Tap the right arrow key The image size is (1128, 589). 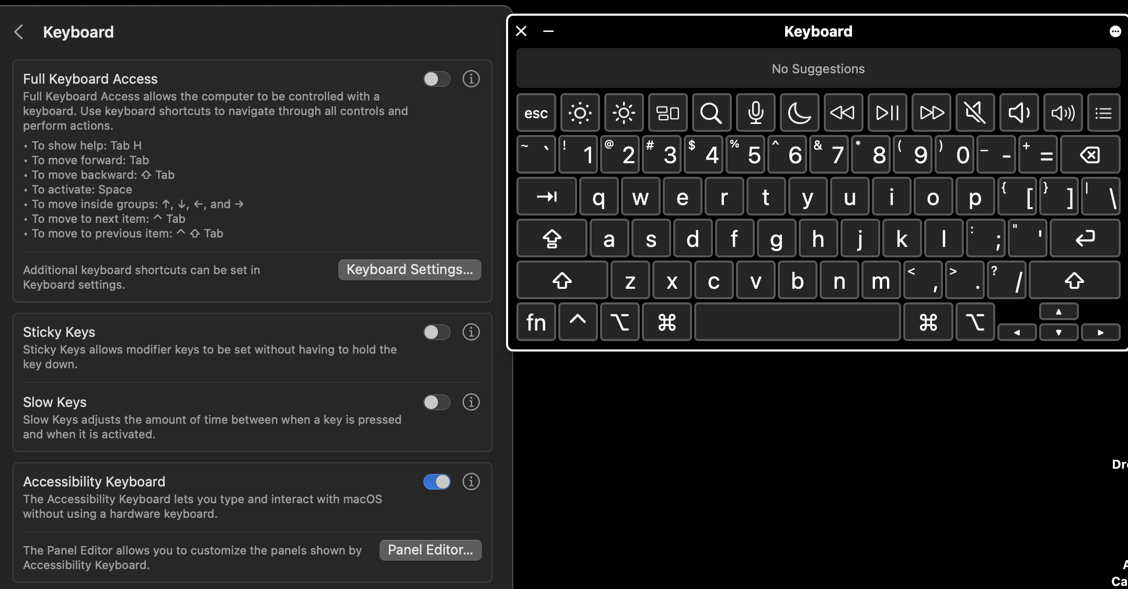[x=1100, y=332]
